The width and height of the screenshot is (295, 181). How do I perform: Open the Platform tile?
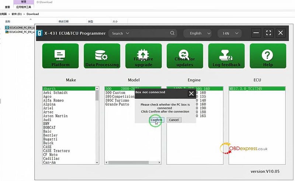pos(60,56)
